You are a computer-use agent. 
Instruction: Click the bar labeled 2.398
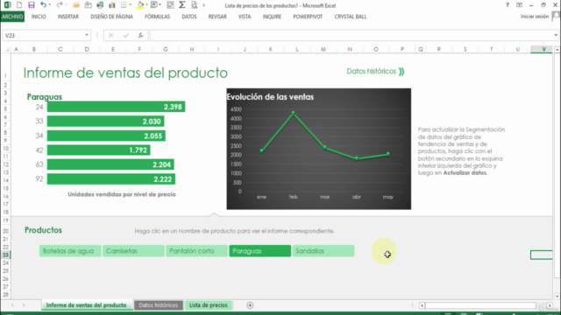[116, 107]
